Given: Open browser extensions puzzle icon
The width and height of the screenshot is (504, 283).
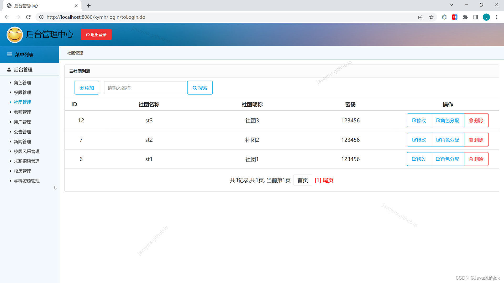Looking at the screenshot, I should (x=465, y=17).
